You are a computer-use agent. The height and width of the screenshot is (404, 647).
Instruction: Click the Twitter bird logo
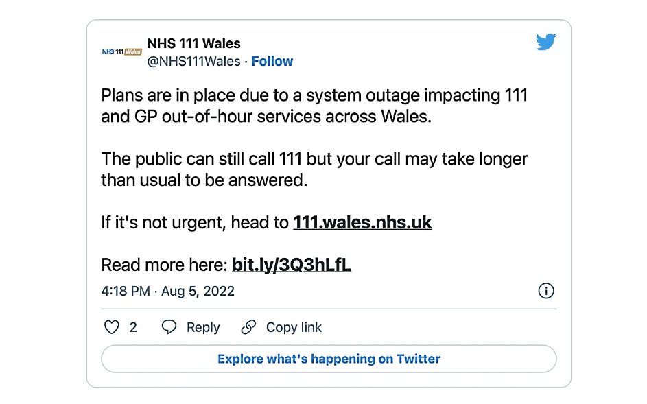point(545,43)
